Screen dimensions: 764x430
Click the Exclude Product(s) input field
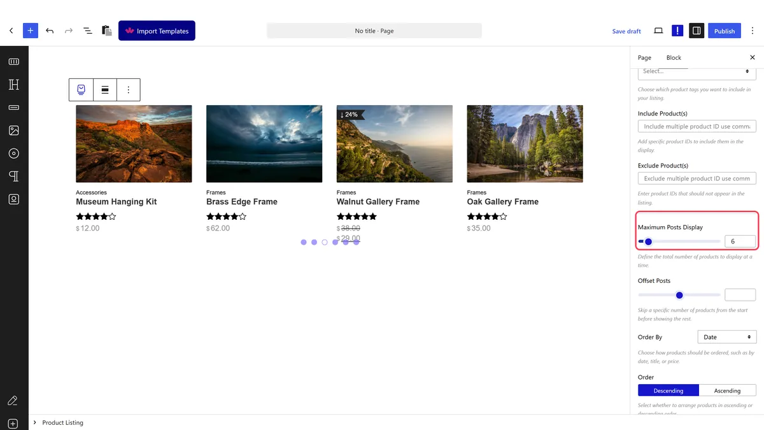point(697,178)
